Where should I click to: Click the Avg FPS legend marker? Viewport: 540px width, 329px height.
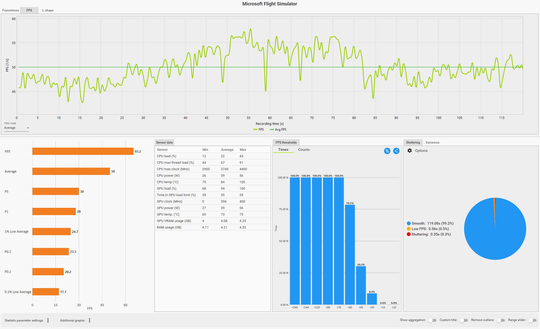pos(272,130)
